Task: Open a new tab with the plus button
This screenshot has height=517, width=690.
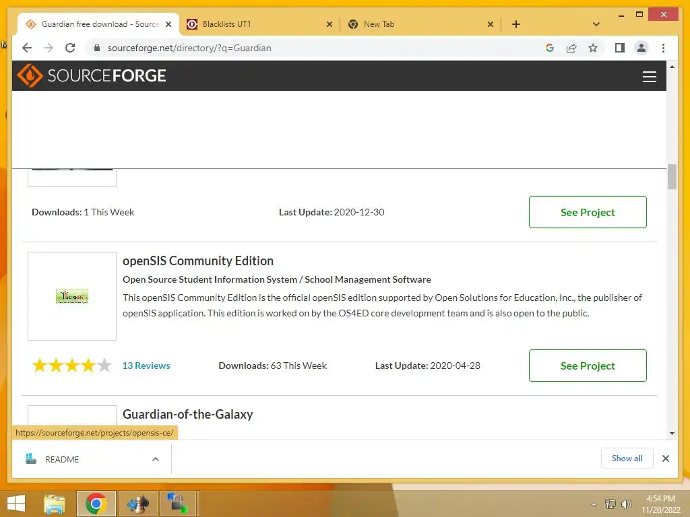Action: [x=515, y=24]
